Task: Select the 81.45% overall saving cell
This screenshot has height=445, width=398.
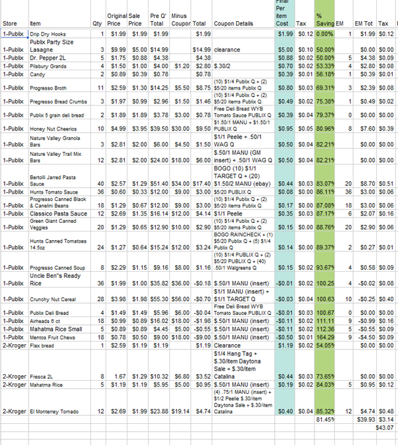Action: click(x=324, y=419)
